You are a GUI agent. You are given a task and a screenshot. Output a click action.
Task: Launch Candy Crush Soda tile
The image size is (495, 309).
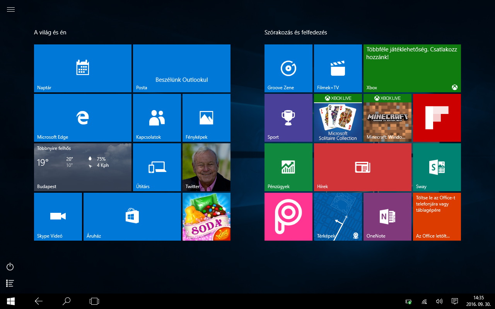tap(207, 217)
